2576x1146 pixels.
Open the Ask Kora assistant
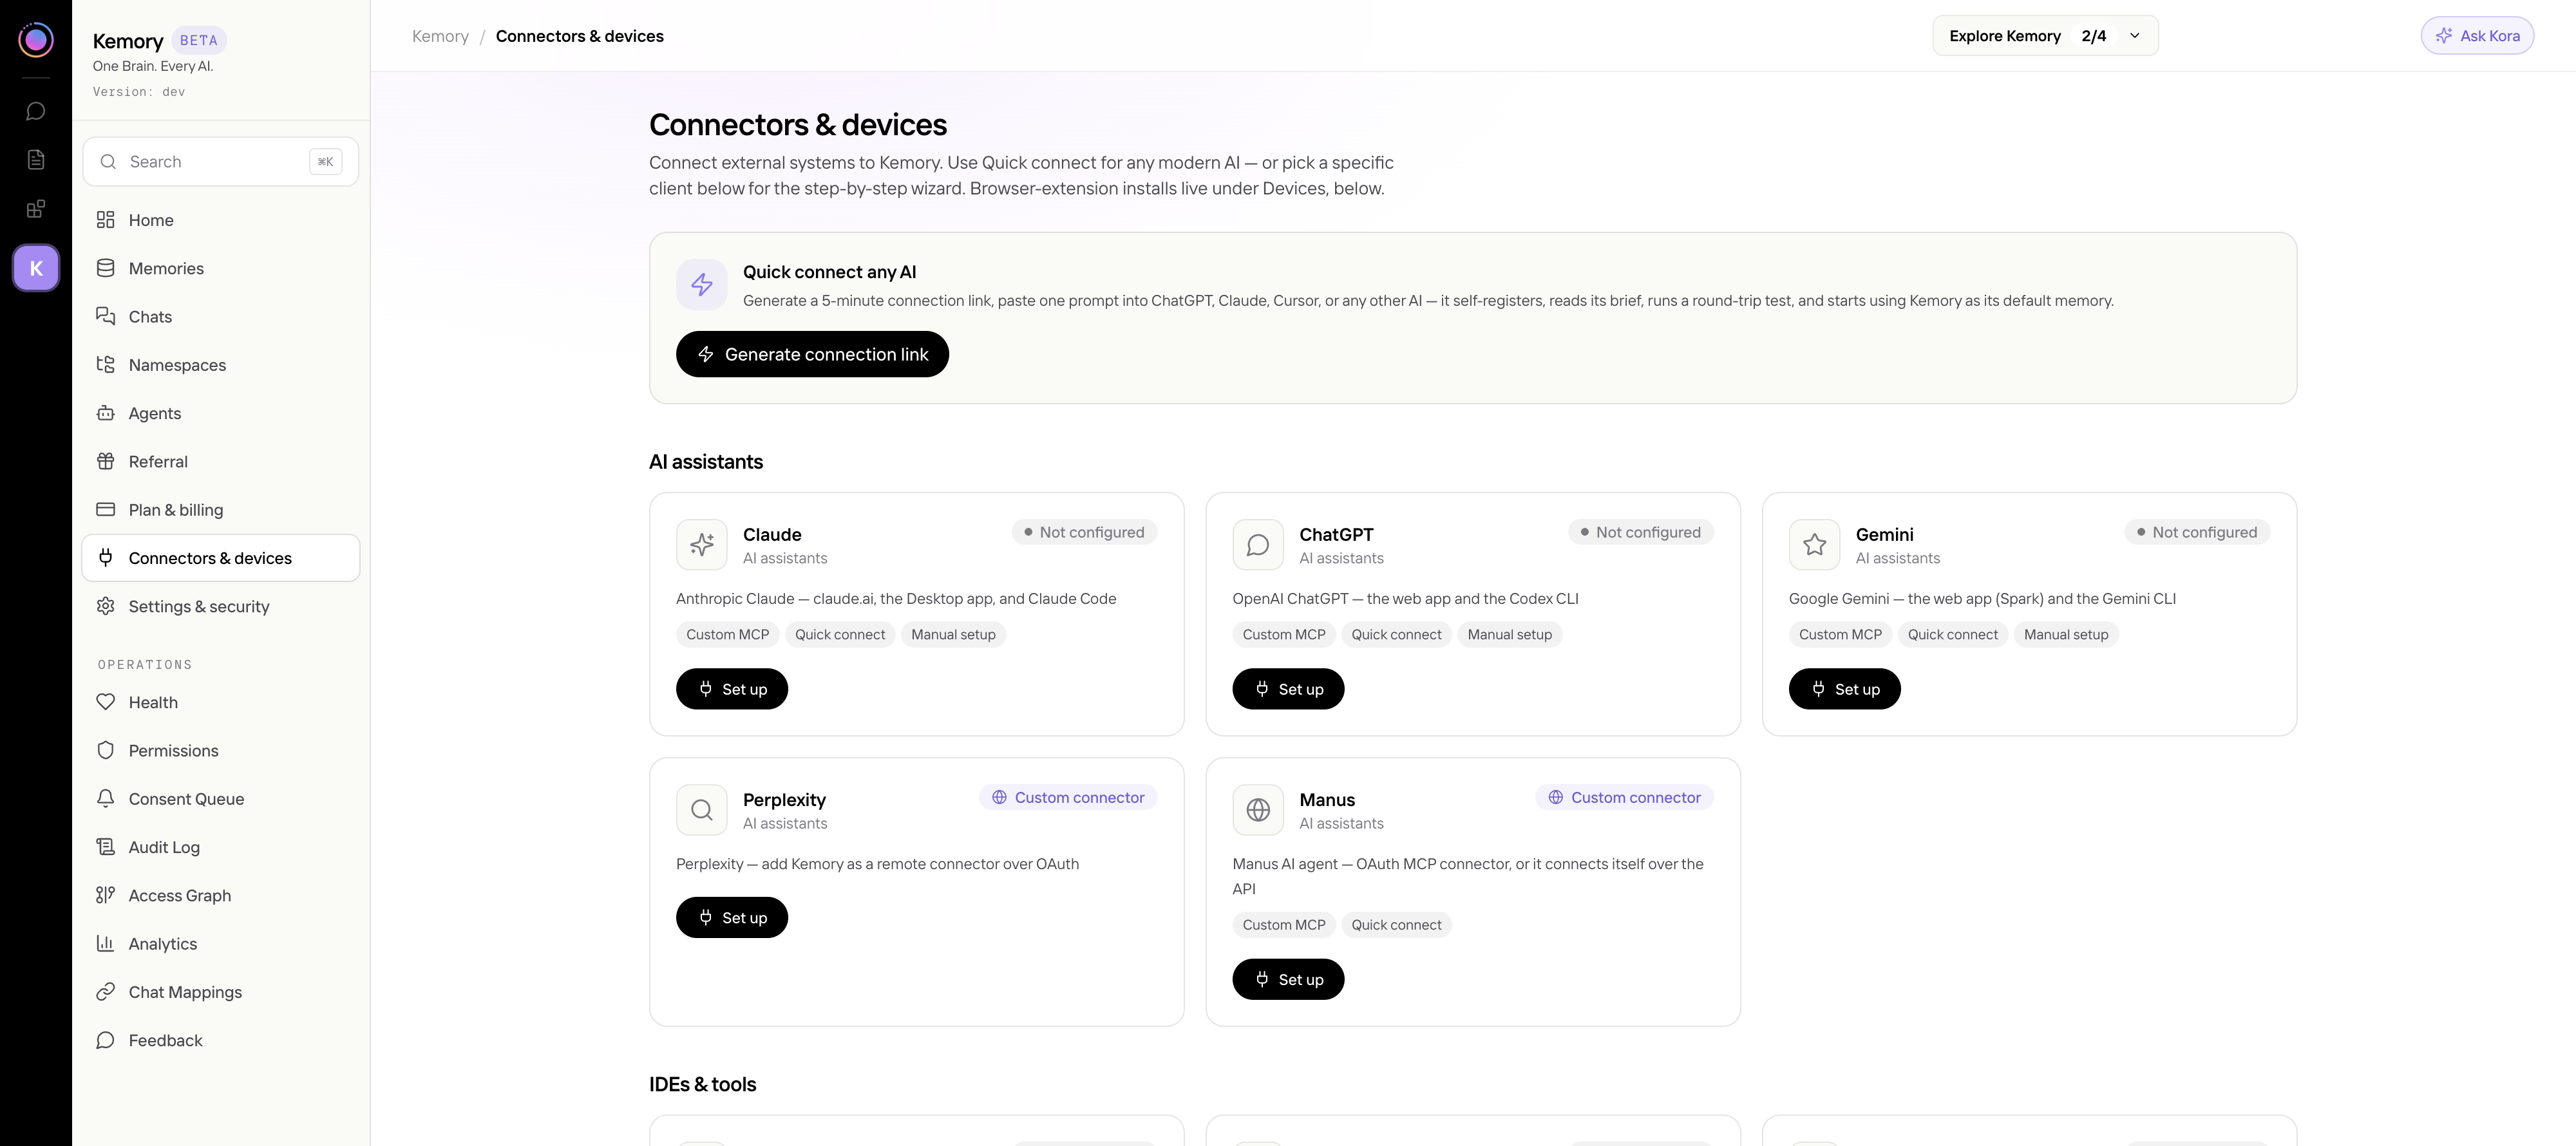click(2477, 36)
